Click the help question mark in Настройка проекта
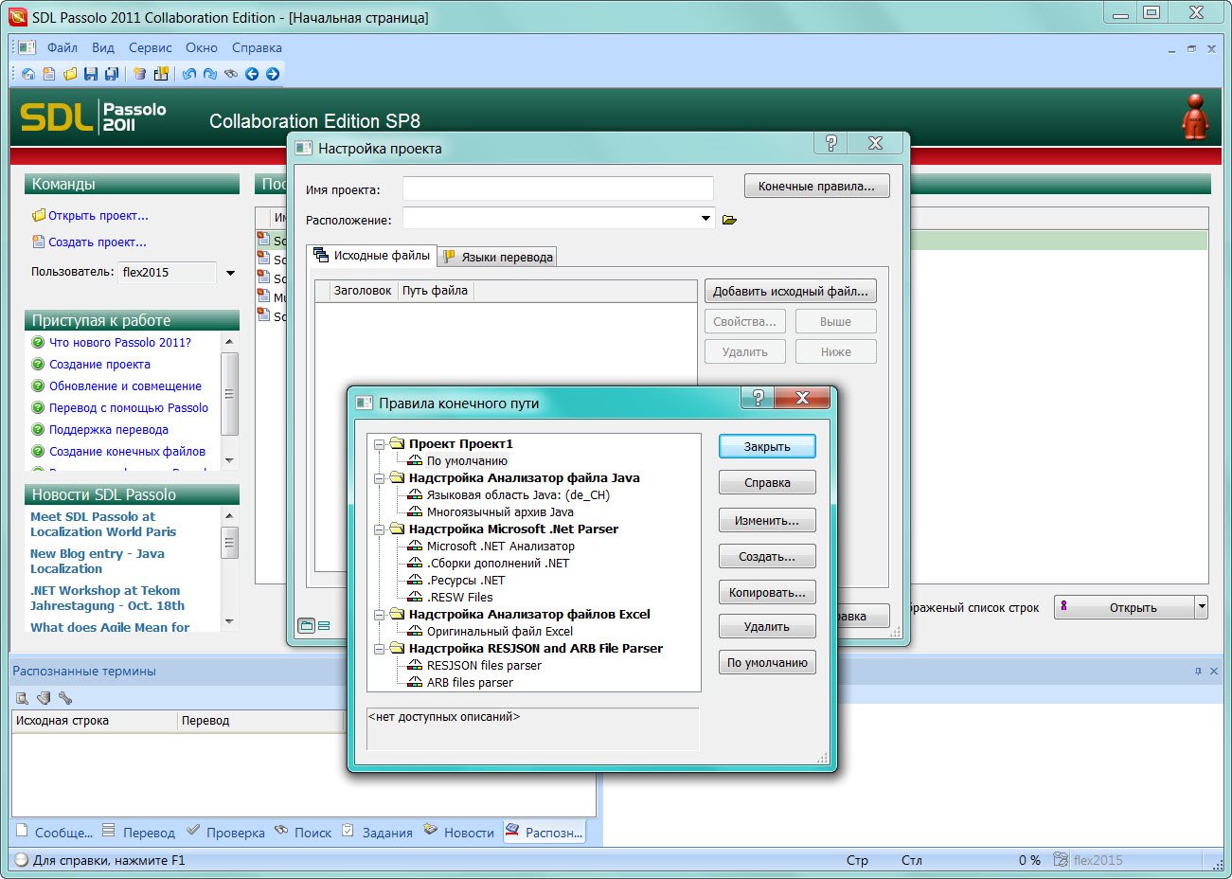 (830, 143)
